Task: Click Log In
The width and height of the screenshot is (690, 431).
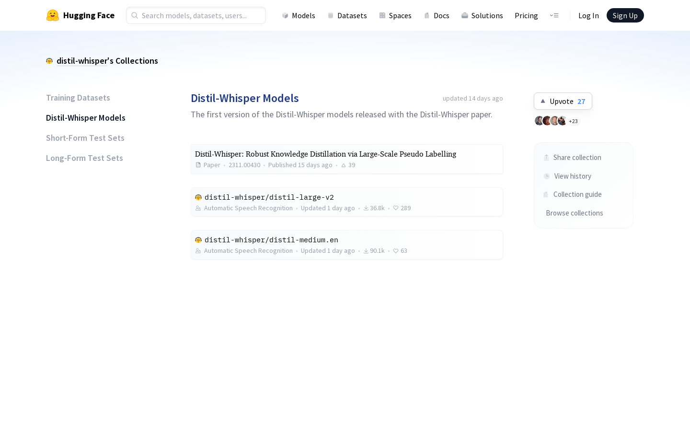Action: click(588, 15)
